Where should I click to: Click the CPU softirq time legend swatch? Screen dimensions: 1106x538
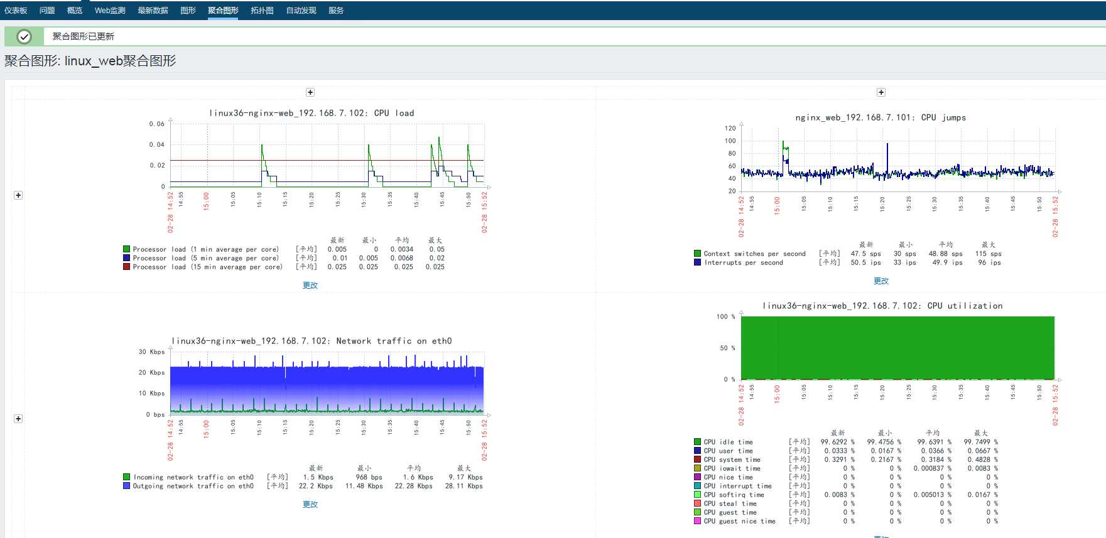coord(698,495)
